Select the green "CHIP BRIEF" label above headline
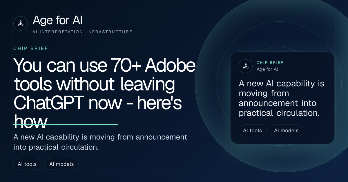Screen dimensions: 348x182 tap(30, 49)
